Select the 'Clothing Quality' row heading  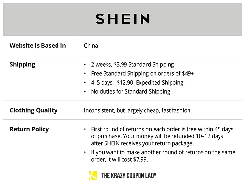(33, 110)
